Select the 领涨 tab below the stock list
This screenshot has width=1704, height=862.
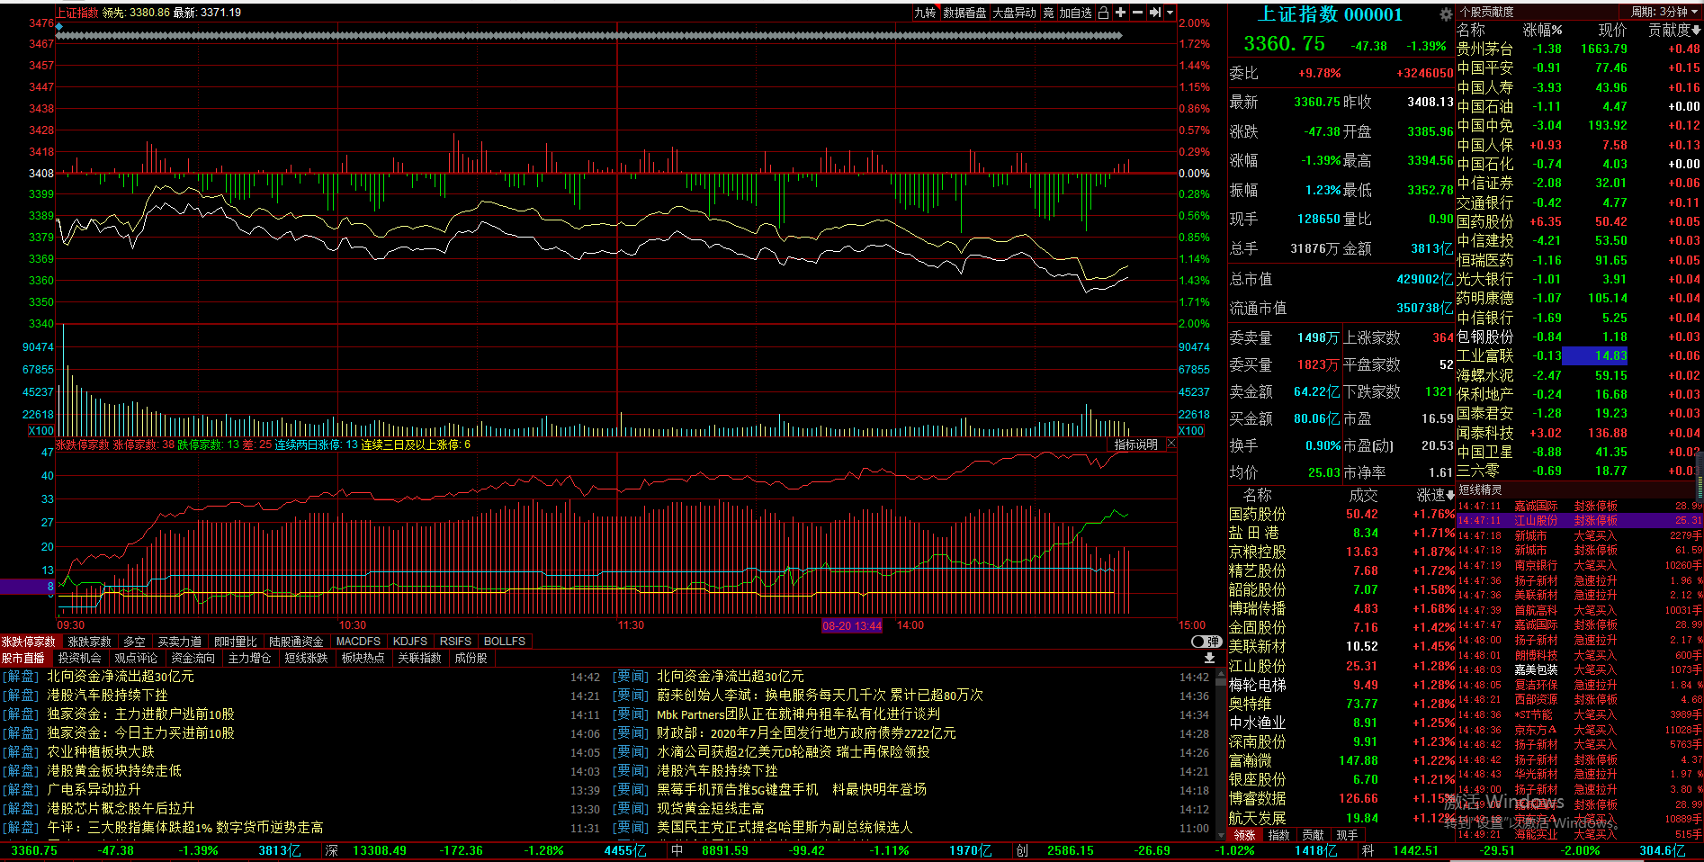(x=1244, y=835)
